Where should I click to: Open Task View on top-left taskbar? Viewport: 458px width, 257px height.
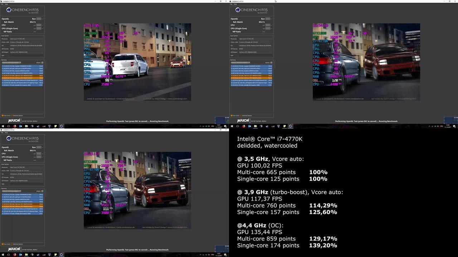click(x=9, y=126)
